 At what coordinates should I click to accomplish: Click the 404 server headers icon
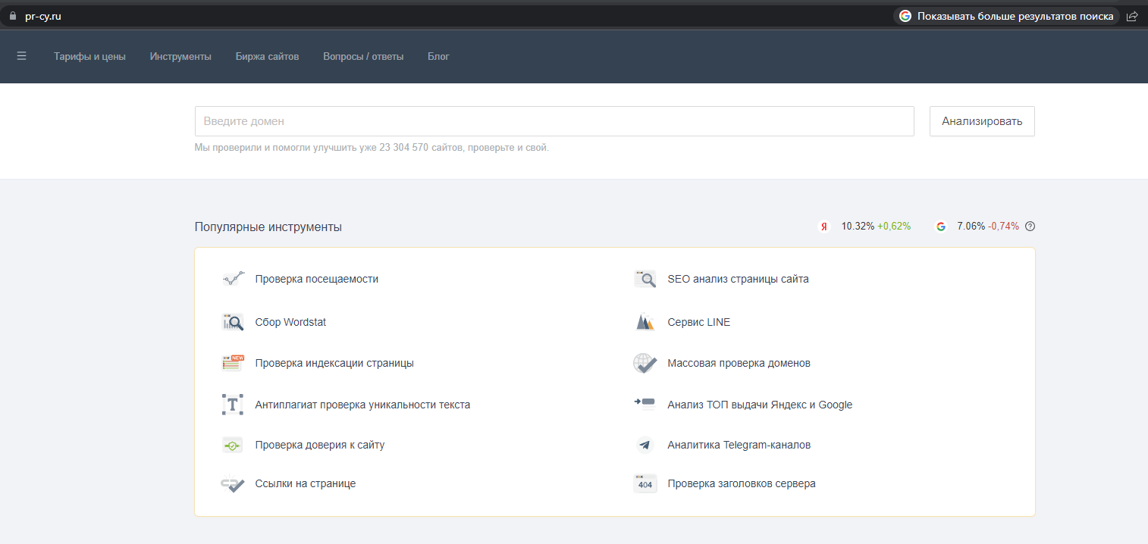click(645, 483)
